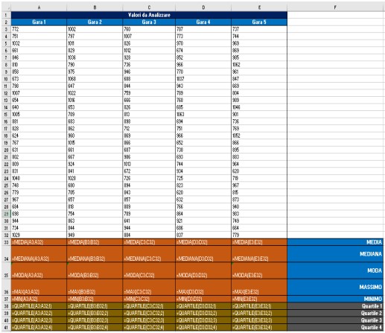The width and height of the screenshot is (385, 333).
Task: Select the row 33 header
Action: point(6,242)
